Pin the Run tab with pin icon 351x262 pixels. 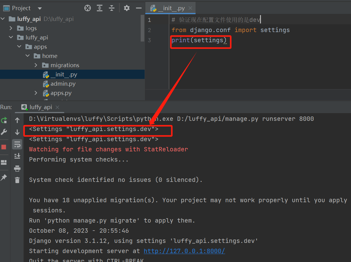[4, 178]
